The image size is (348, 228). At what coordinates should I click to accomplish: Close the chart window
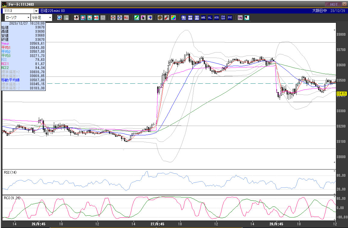point(344,4)
